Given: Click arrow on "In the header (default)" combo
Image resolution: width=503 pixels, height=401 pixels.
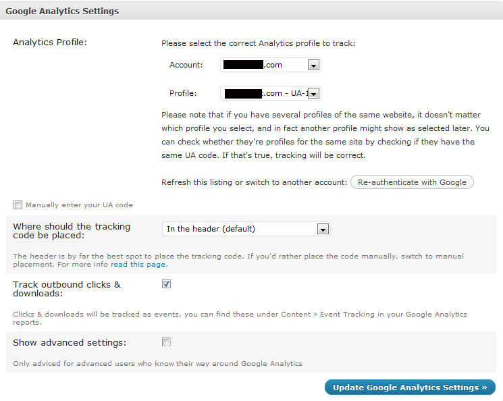Looking at the screenshot, I should tap(323, 230).
